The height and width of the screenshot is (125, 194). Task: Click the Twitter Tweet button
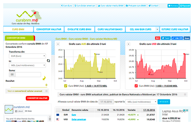[x=166, y=38]
